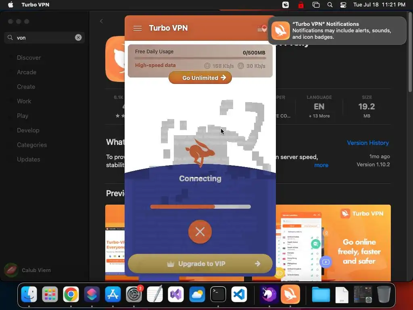Open the purple unicorn app in Dock
413x310 pixels.
pos(269,294)
